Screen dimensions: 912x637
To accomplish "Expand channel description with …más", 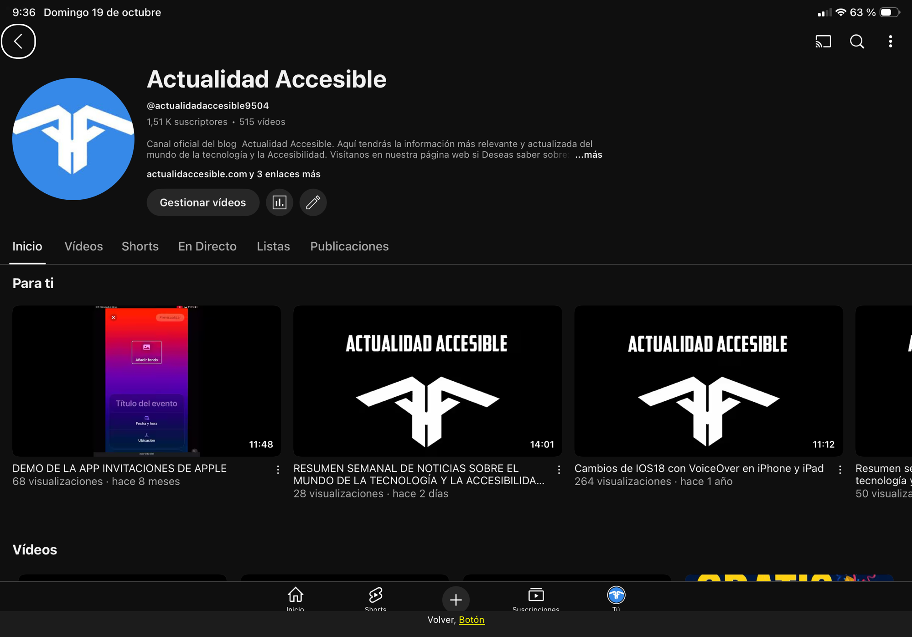I will (x=588, y=155).
